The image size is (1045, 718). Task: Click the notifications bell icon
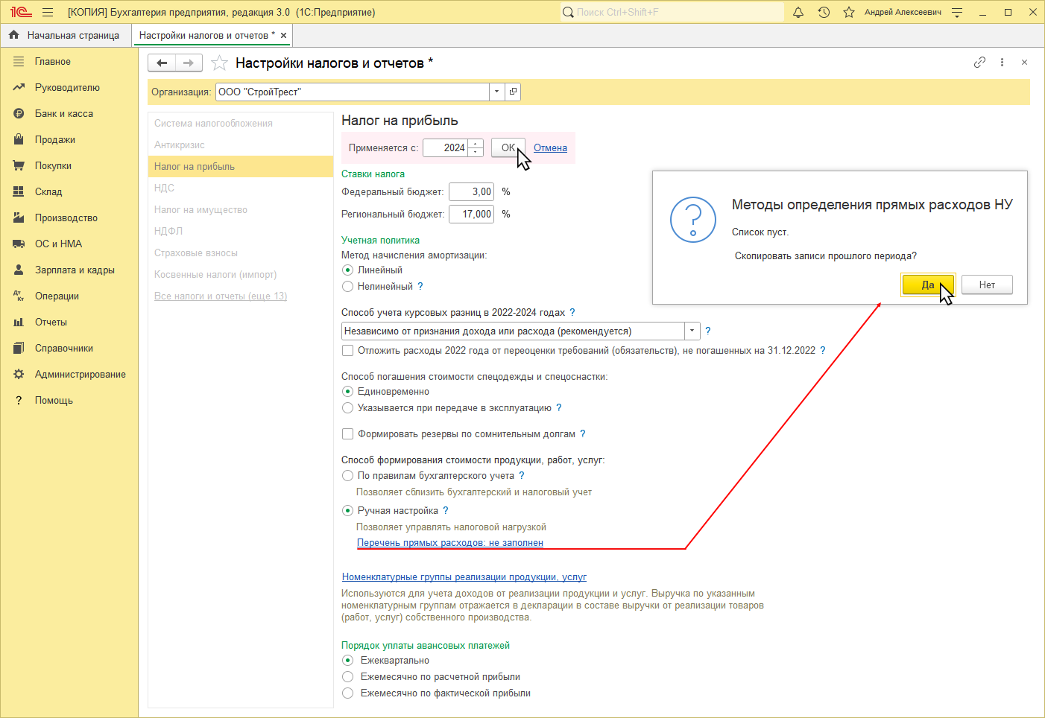[x=798, y=12]
